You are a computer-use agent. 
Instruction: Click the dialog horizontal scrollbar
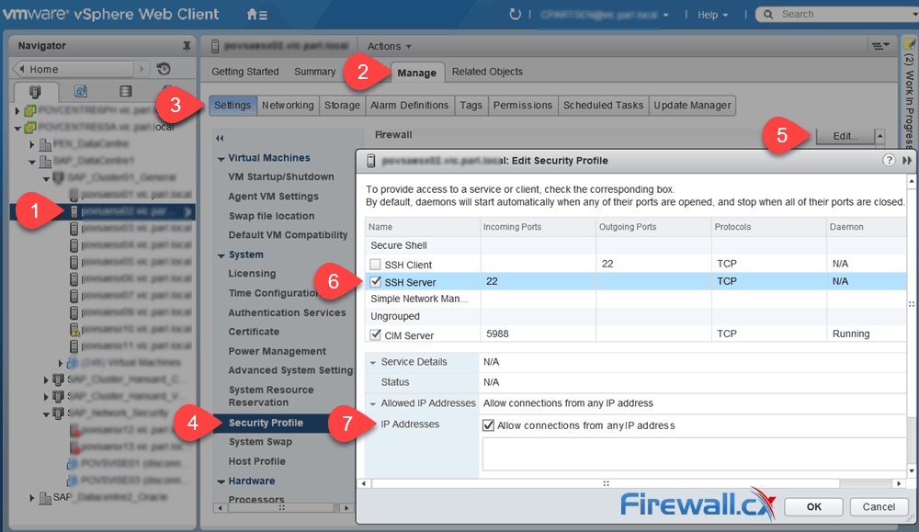coord(606,483)
